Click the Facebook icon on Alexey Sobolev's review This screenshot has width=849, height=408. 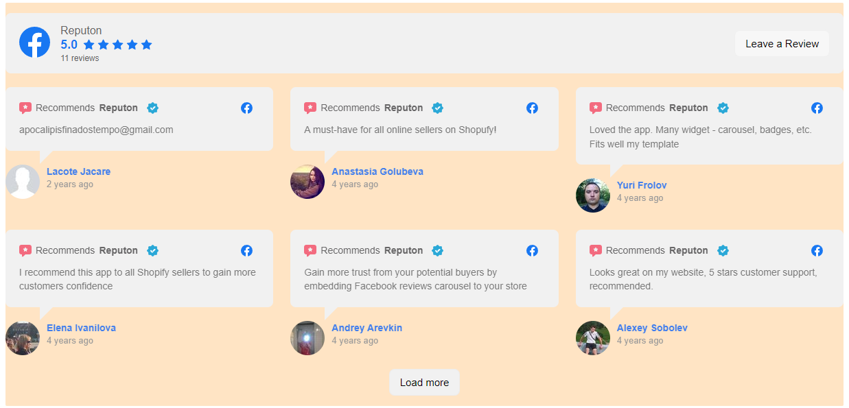pos(817,250)
